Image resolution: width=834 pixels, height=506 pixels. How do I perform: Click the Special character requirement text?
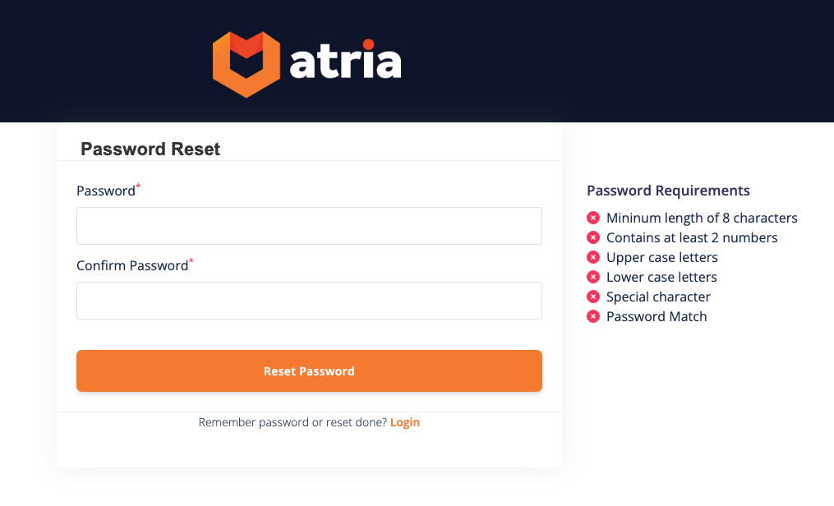click(x=658, y=297)
